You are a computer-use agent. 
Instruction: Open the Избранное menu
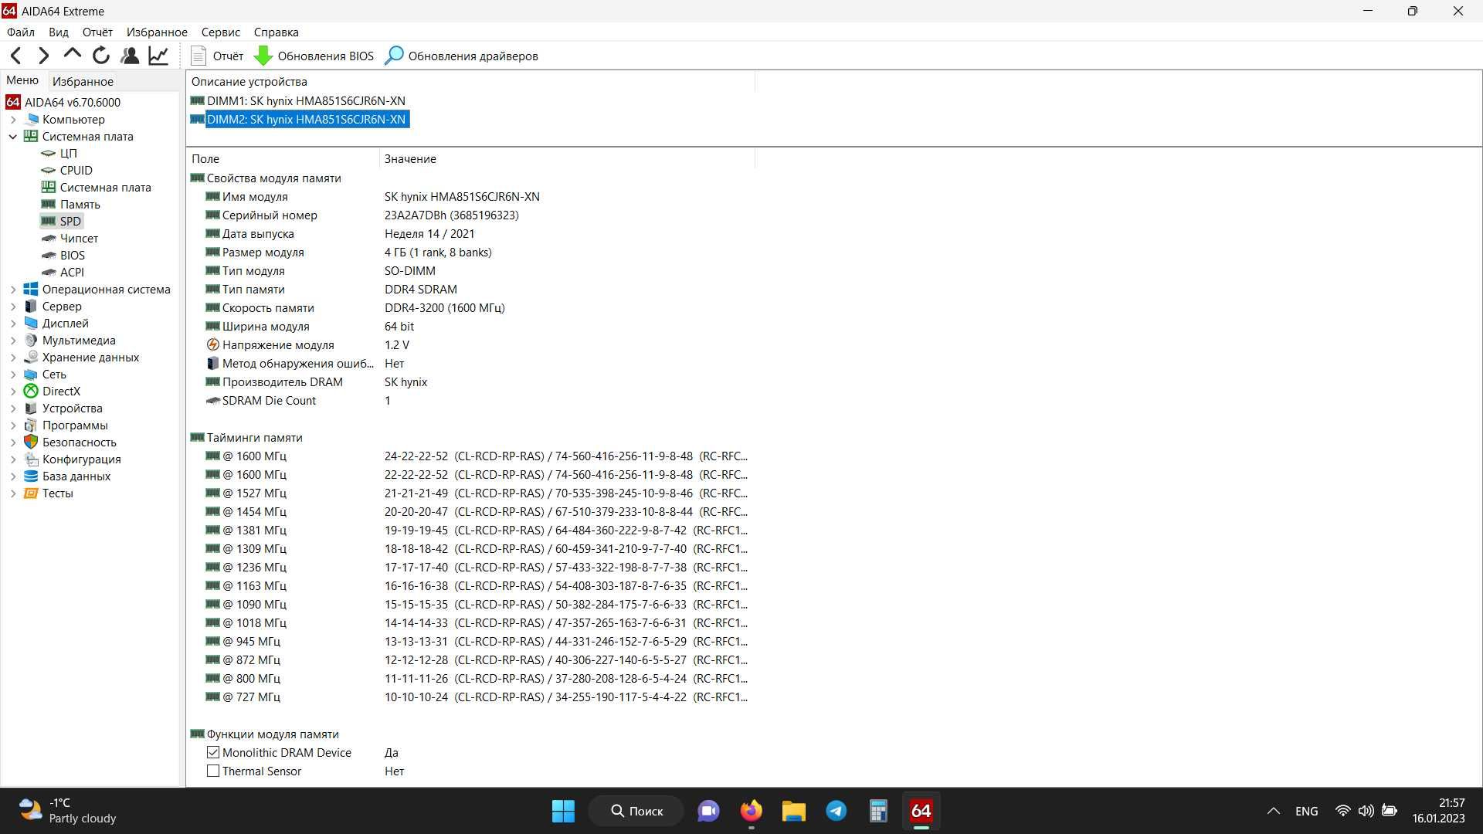click(157, 32)
